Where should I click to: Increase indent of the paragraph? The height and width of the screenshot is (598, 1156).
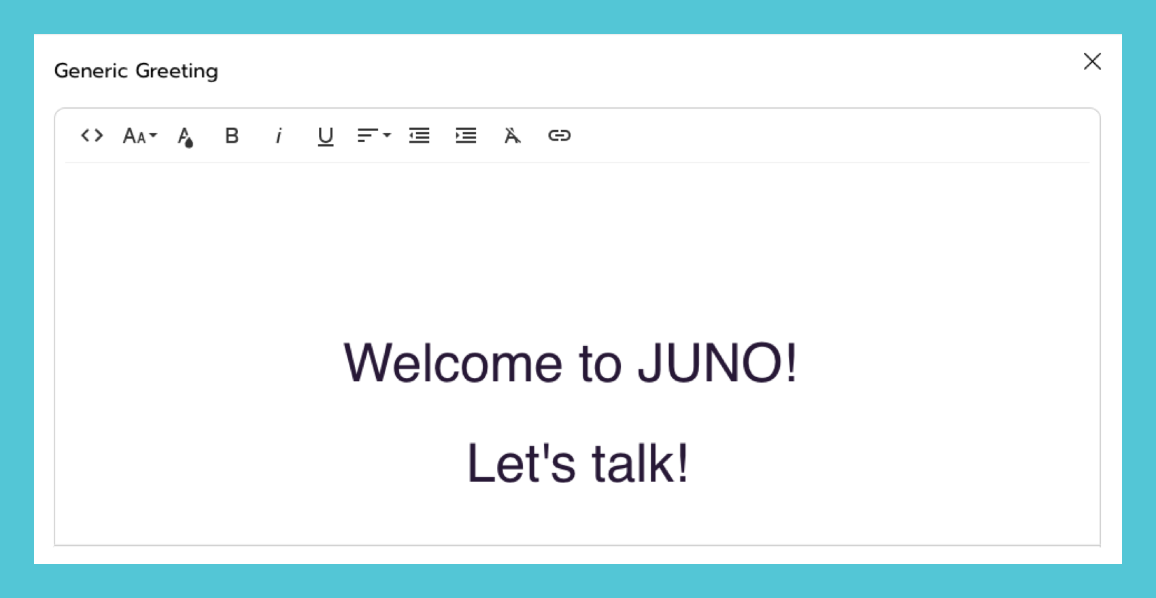point(466,136)
